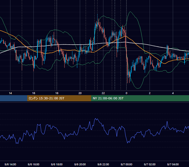Click the oscillator spike near 03:30
This screenshot has width=189, height=167.
click(167, 121)
